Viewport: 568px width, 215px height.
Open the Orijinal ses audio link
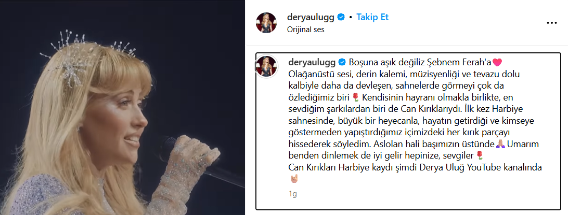[305, 30]
